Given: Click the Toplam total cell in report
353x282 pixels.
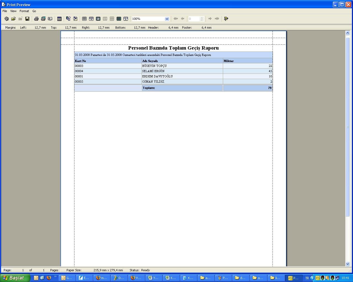Looking at the screenshot, I should tap(182, 88).
